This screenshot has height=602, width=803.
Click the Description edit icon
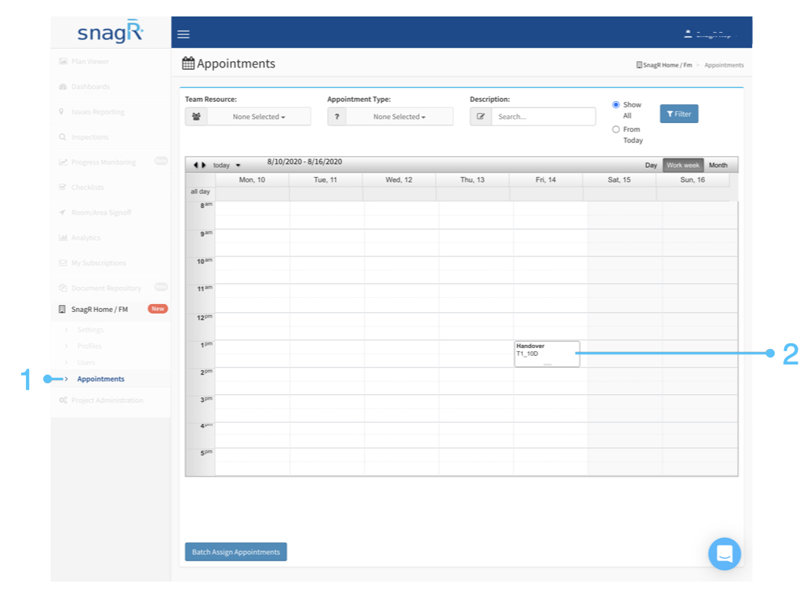[x=481, y=117]
